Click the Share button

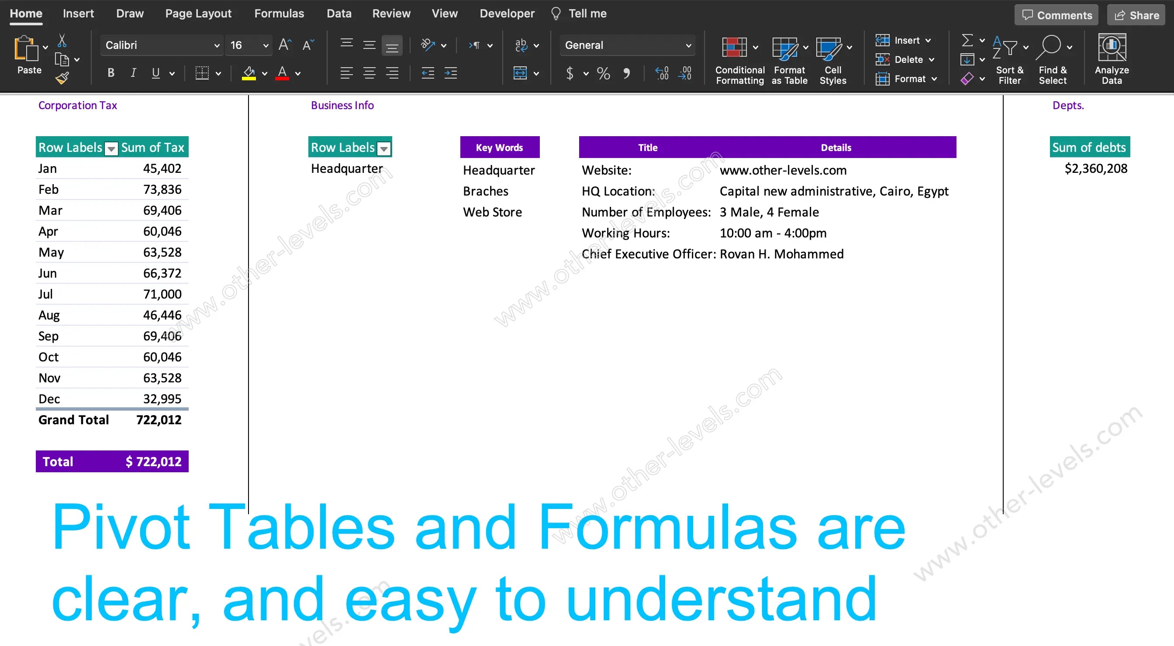(1136, 15)
